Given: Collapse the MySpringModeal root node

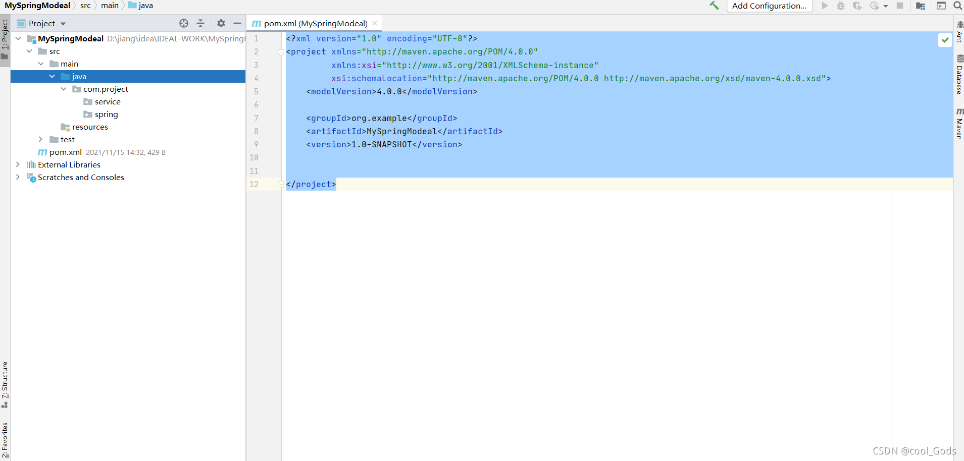Looking at the screenshot, I should click(18, 38).
